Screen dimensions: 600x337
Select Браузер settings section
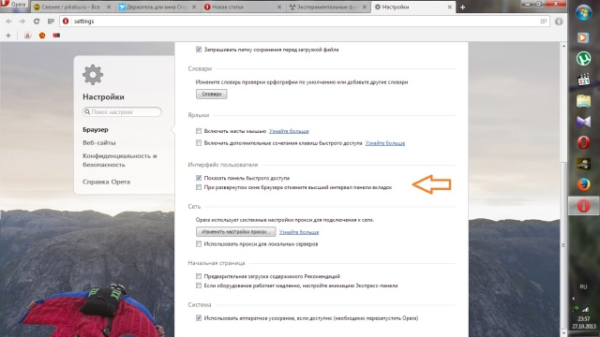(96, 129)
